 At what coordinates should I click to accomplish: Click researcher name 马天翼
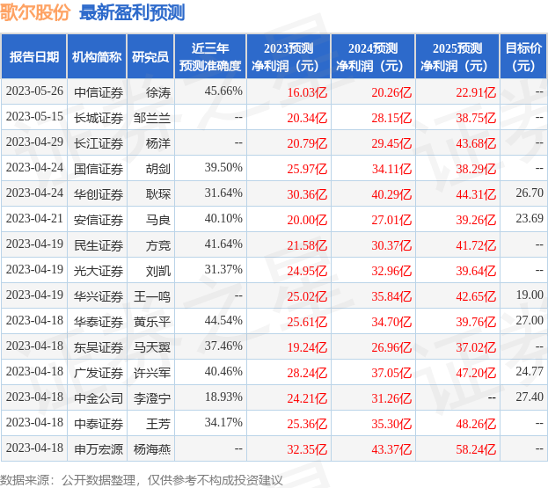(x=151, y=347)
